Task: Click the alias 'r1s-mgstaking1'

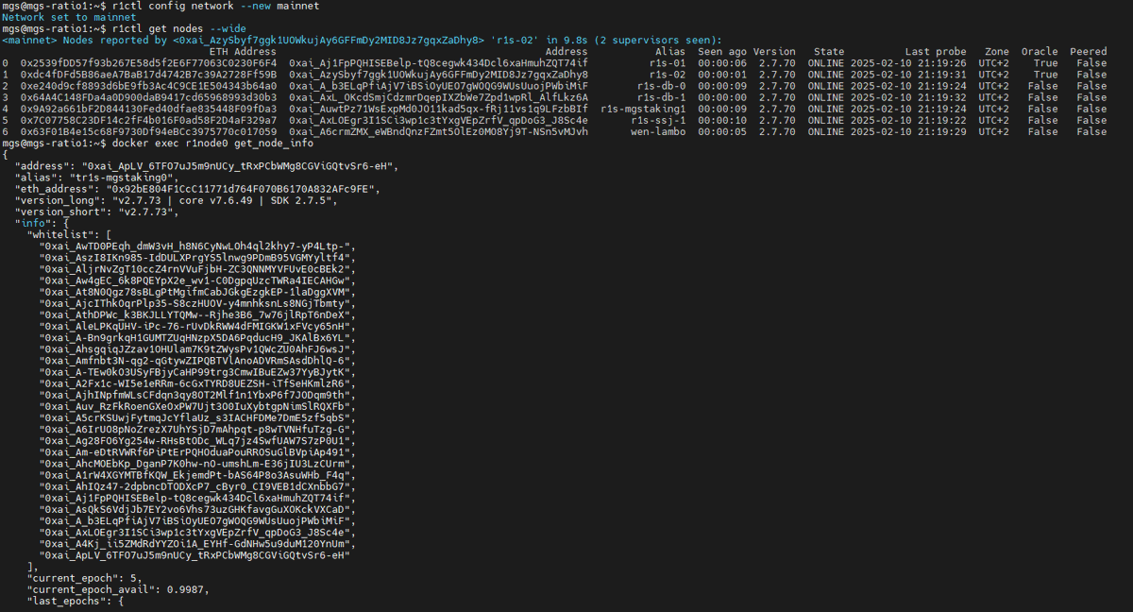Action: tap(643, 109)
